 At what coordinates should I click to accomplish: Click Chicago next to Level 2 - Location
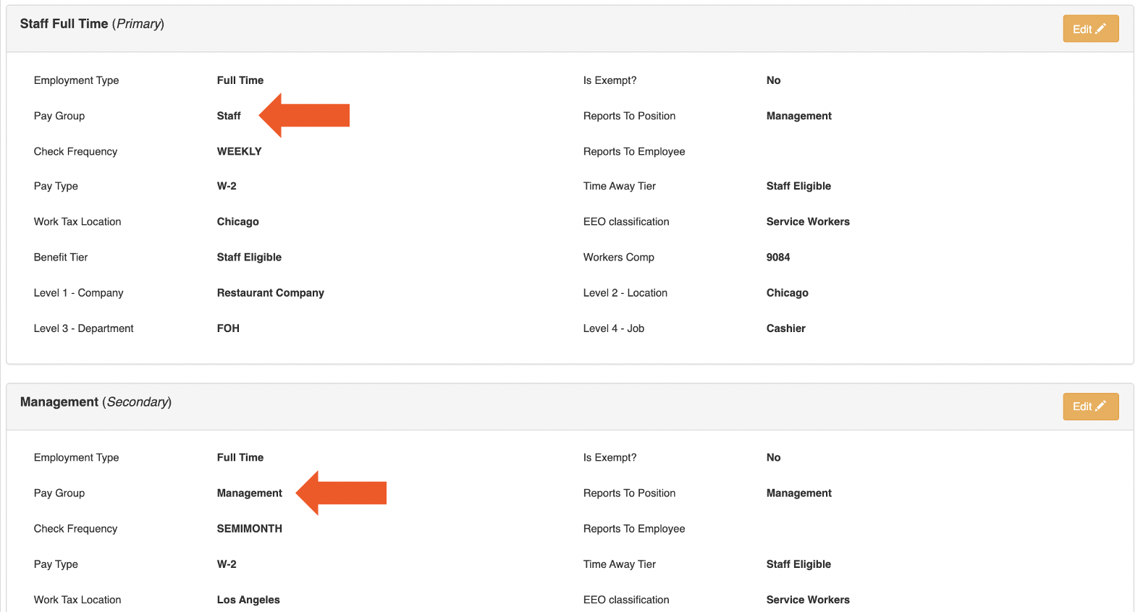[x=787, y=293]
